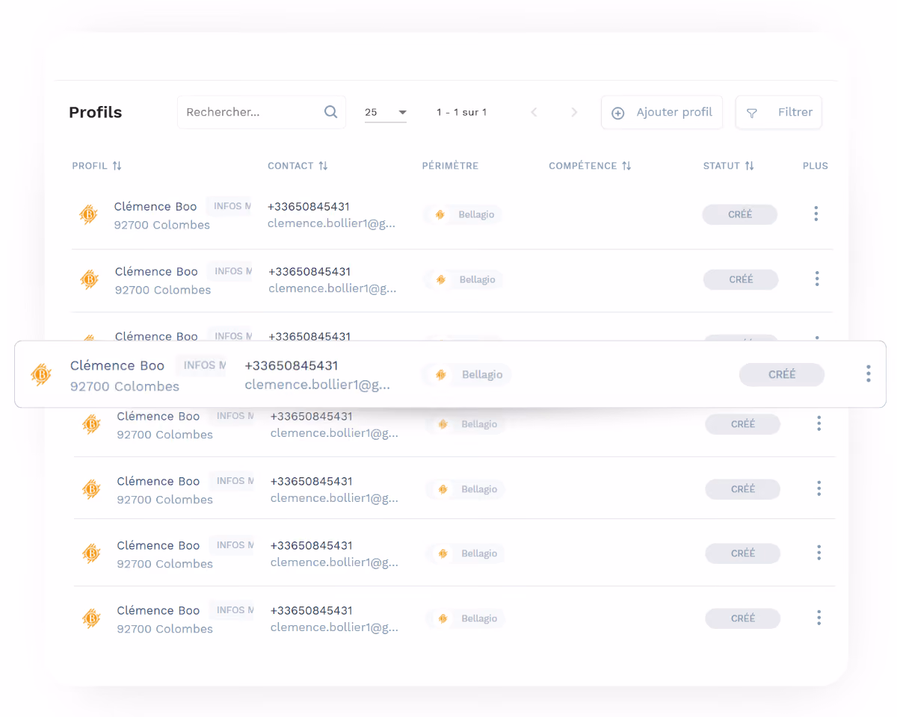
Task: Click the INFOS tag in second row
Action: pyautogui.click(x=229, y=271)
